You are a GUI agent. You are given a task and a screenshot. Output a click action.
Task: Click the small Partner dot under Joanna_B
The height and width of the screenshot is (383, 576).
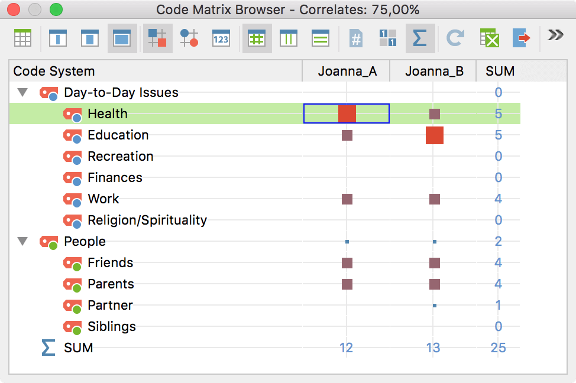pyautogui.click(x=435, y=306)
